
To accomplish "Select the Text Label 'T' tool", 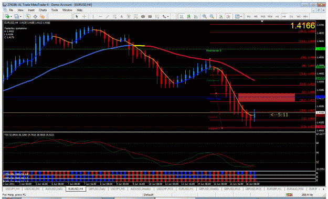I will tap(129, 16).
